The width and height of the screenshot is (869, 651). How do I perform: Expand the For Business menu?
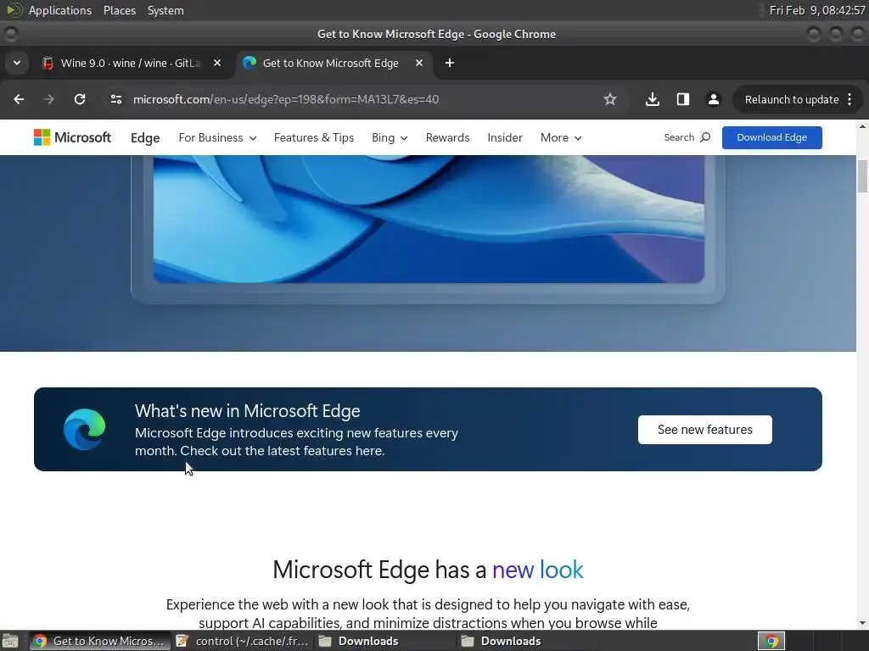pos(217,138)
